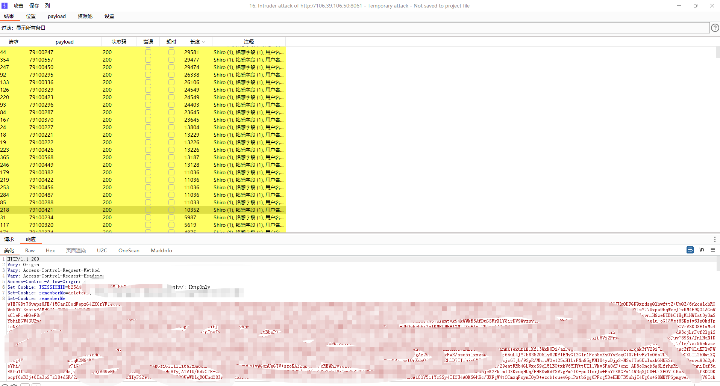This screenshot has width=720, height=386.
Task: Click the length value 5619
Action: point(190,225)
